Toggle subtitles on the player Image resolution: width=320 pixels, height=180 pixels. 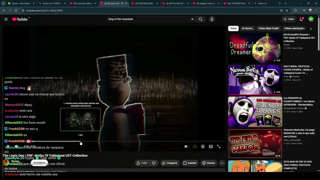[195, 146]
